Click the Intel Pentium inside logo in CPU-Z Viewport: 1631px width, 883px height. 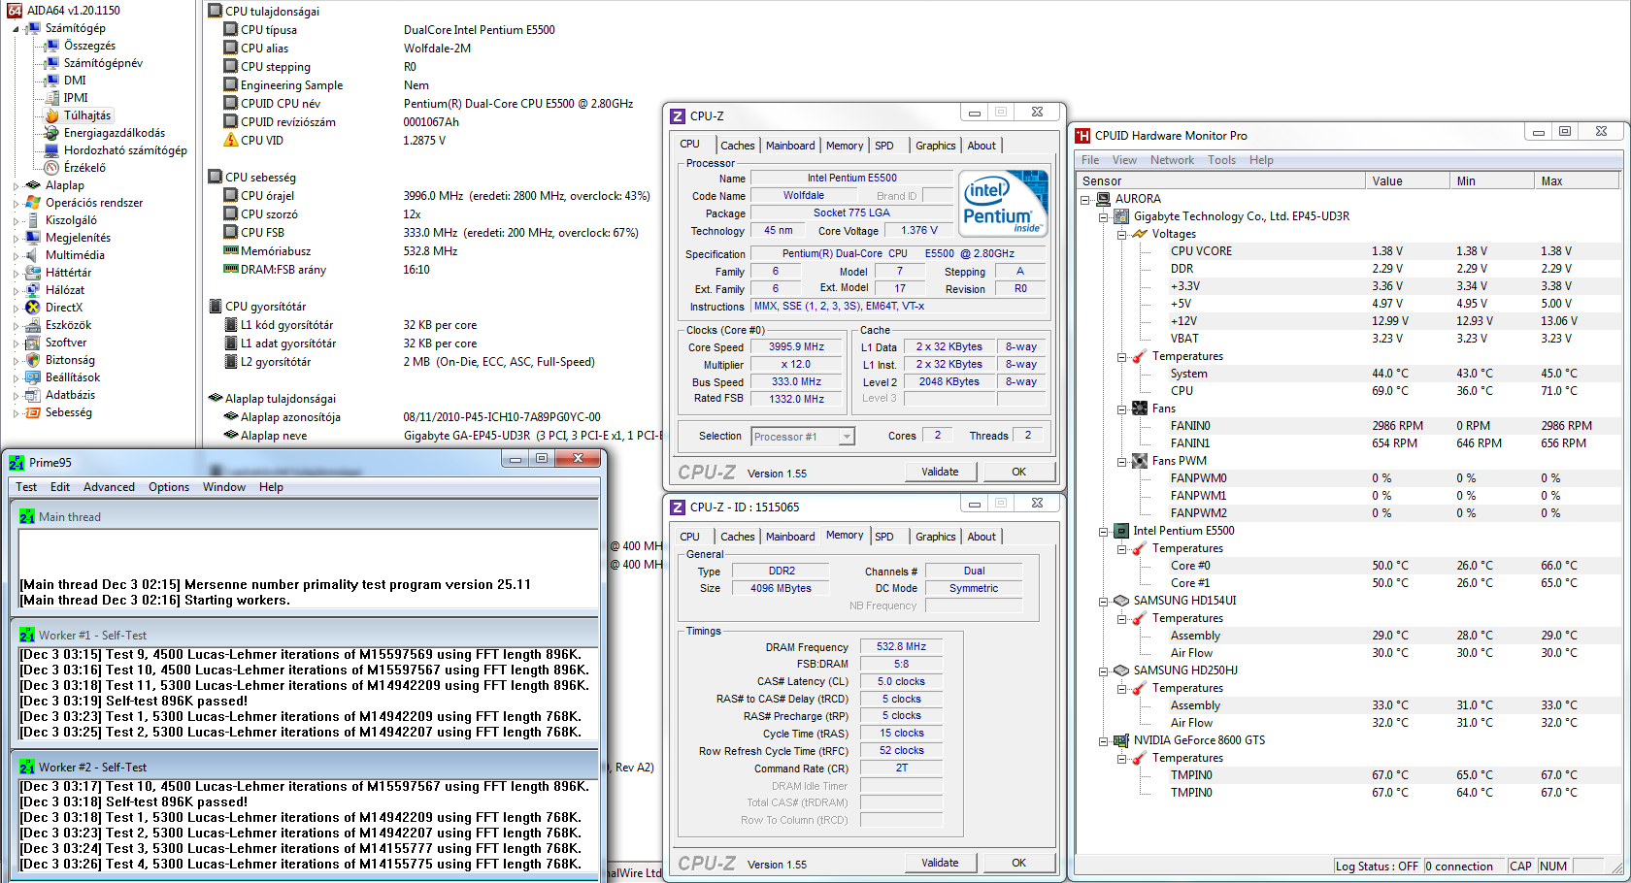[1004, 203]
